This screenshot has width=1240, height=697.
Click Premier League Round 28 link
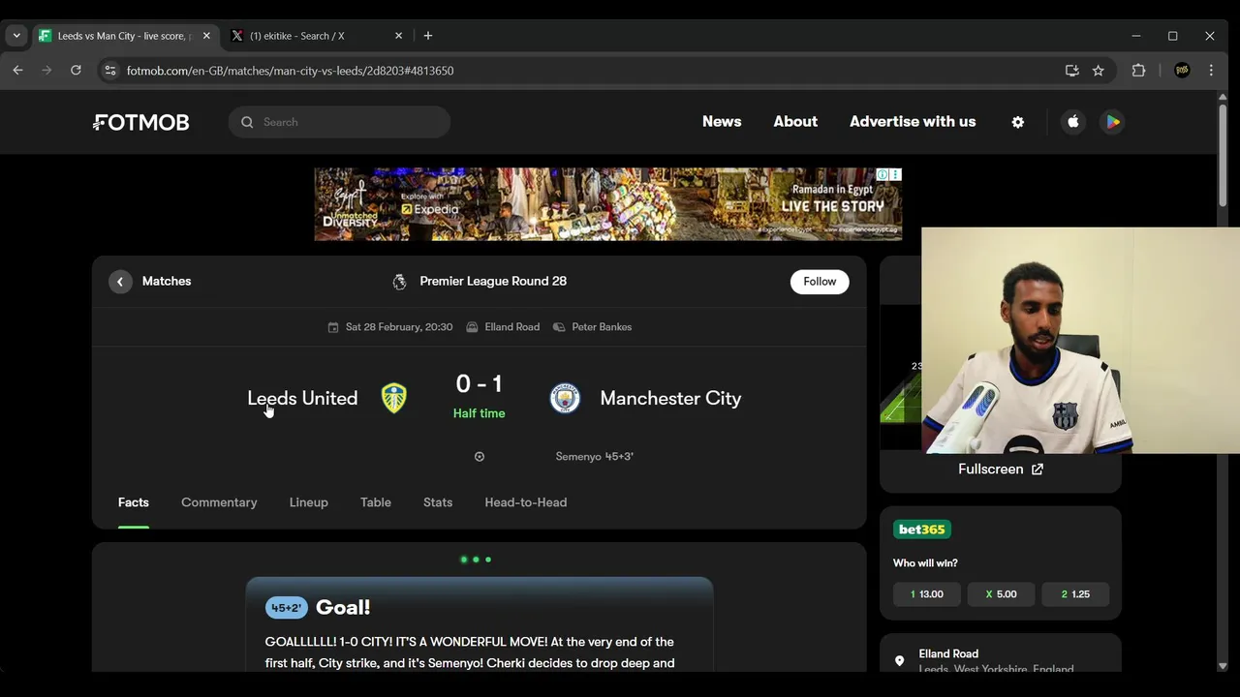coord(493,282)
